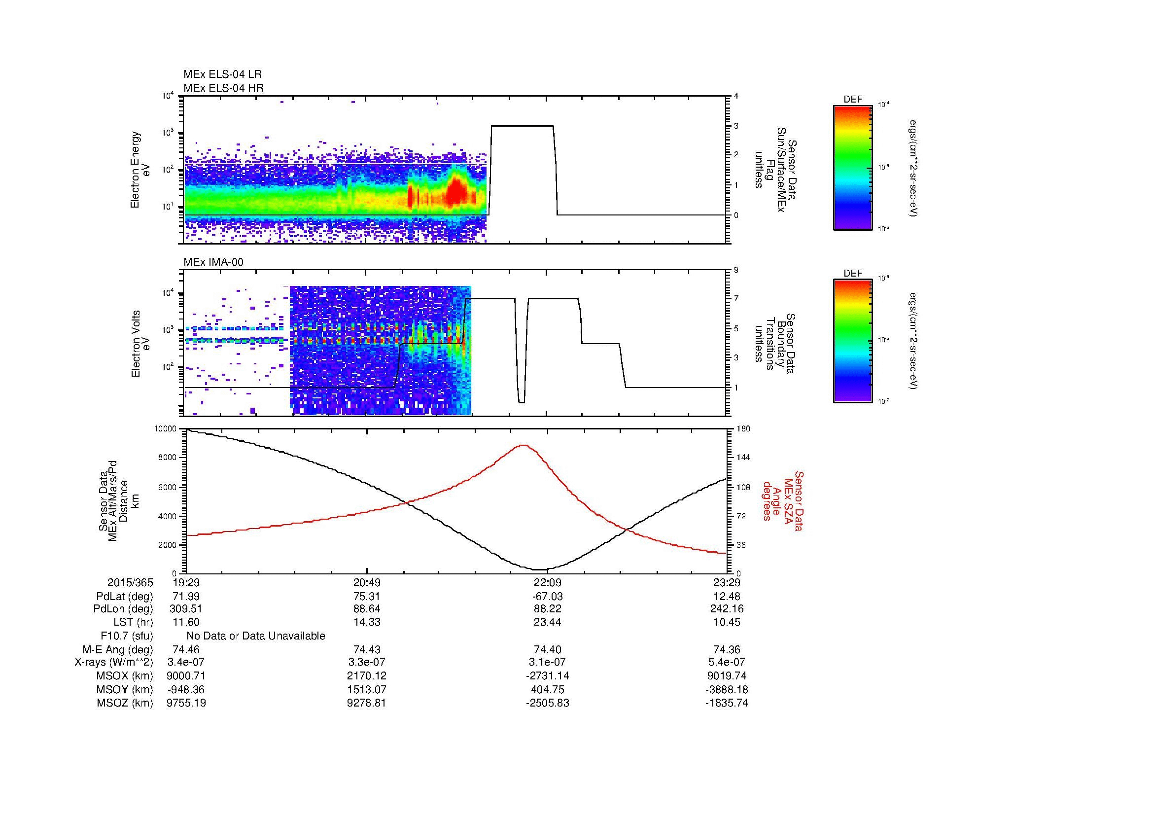Click the MSOX value '-2731.14'
The width and height of the screenshot is (1153, 815).
pyautogui.click(x=547, y=676)
